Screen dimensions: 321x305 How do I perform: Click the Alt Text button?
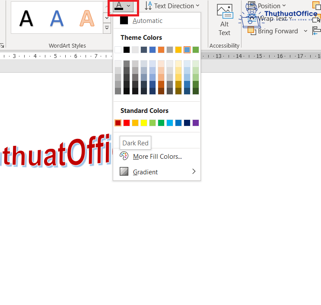[224, 20]
